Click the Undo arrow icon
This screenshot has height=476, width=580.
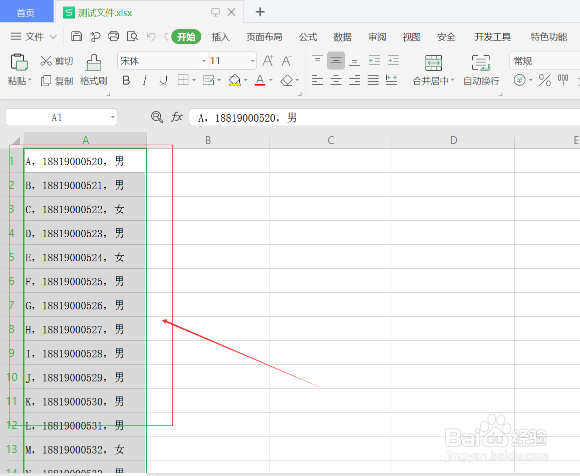coord(151,37)
